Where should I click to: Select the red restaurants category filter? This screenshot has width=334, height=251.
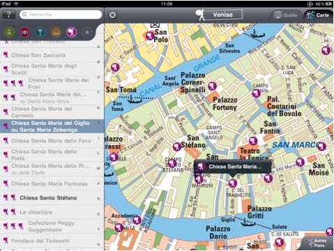[x=24, y=32]
